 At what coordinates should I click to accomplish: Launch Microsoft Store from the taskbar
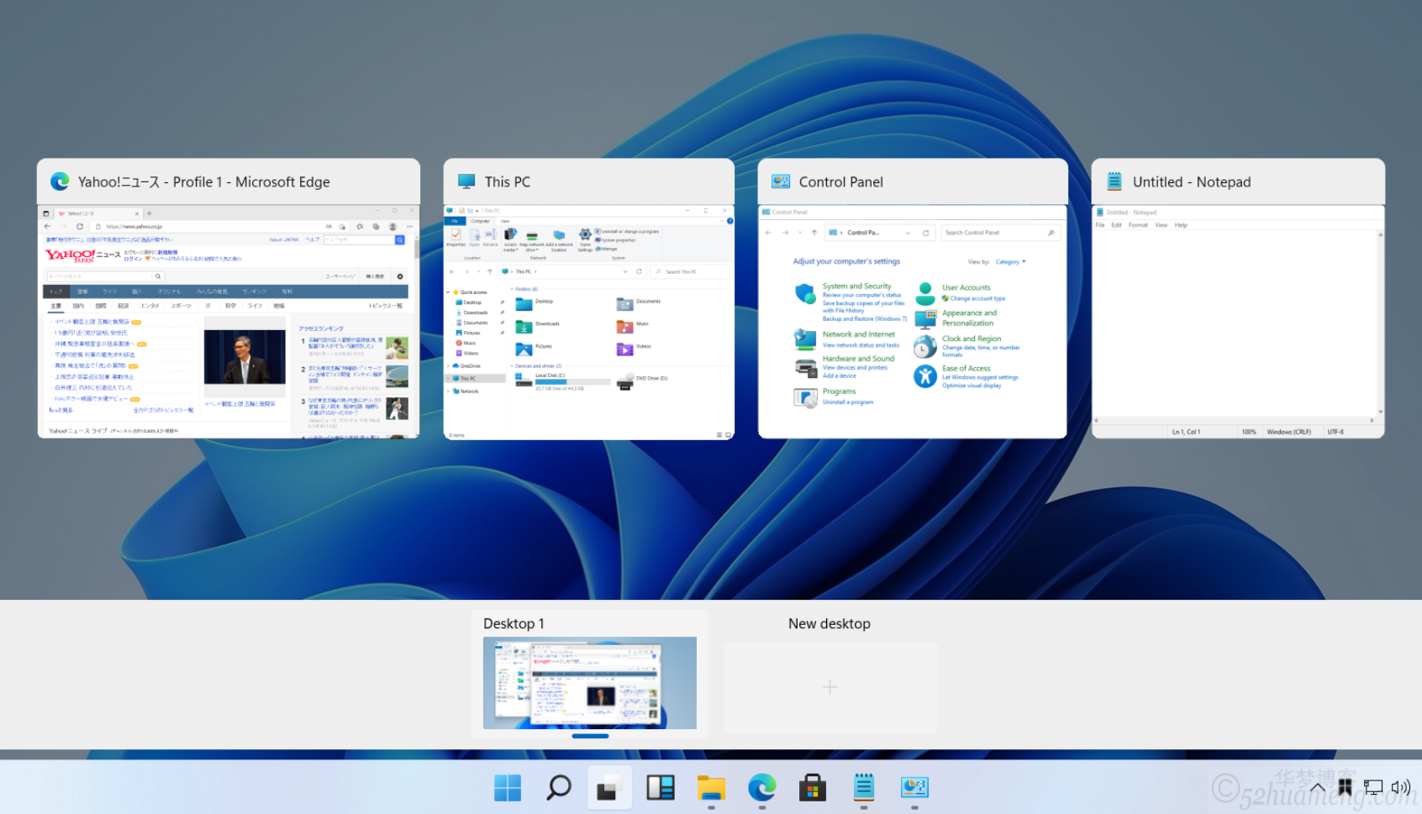pos(813,788)
